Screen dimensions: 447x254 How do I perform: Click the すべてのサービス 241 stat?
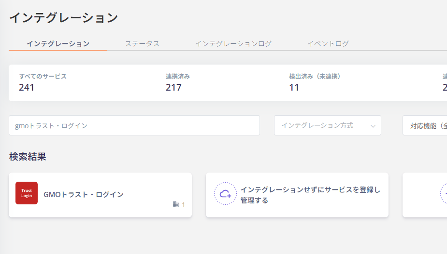pyautogui.click(x=43, y=82)
